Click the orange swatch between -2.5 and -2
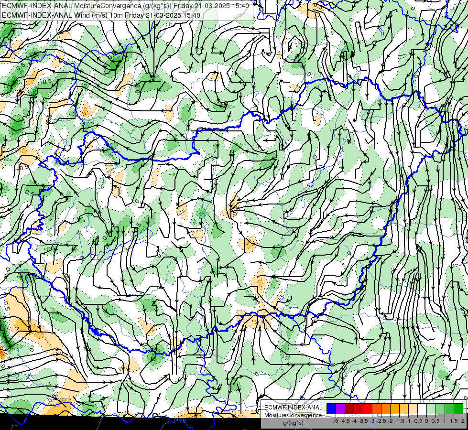The image size is (468, 430). tap(386, 409)
